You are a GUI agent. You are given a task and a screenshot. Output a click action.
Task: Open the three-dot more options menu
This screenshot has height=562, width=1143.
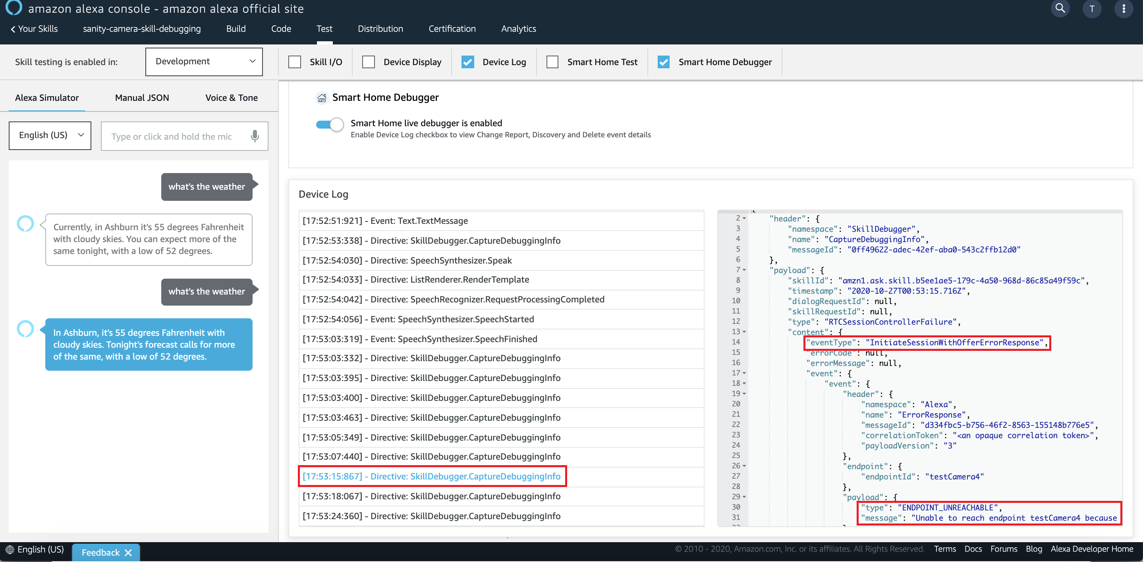(1124, 9)
